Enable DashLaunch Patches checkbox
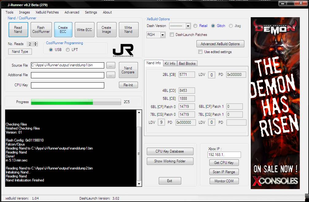This screenshot has width=309, height=202. pos(172,35)
